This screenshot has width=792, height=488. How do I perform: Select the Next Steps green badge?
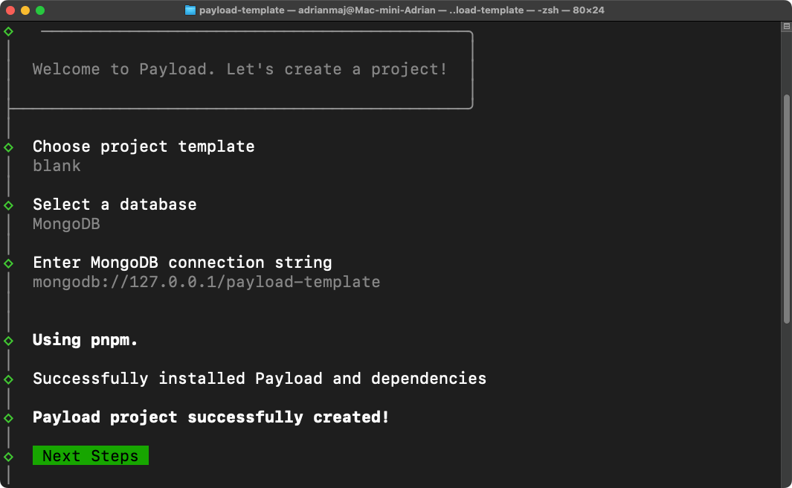pos(90,455)
